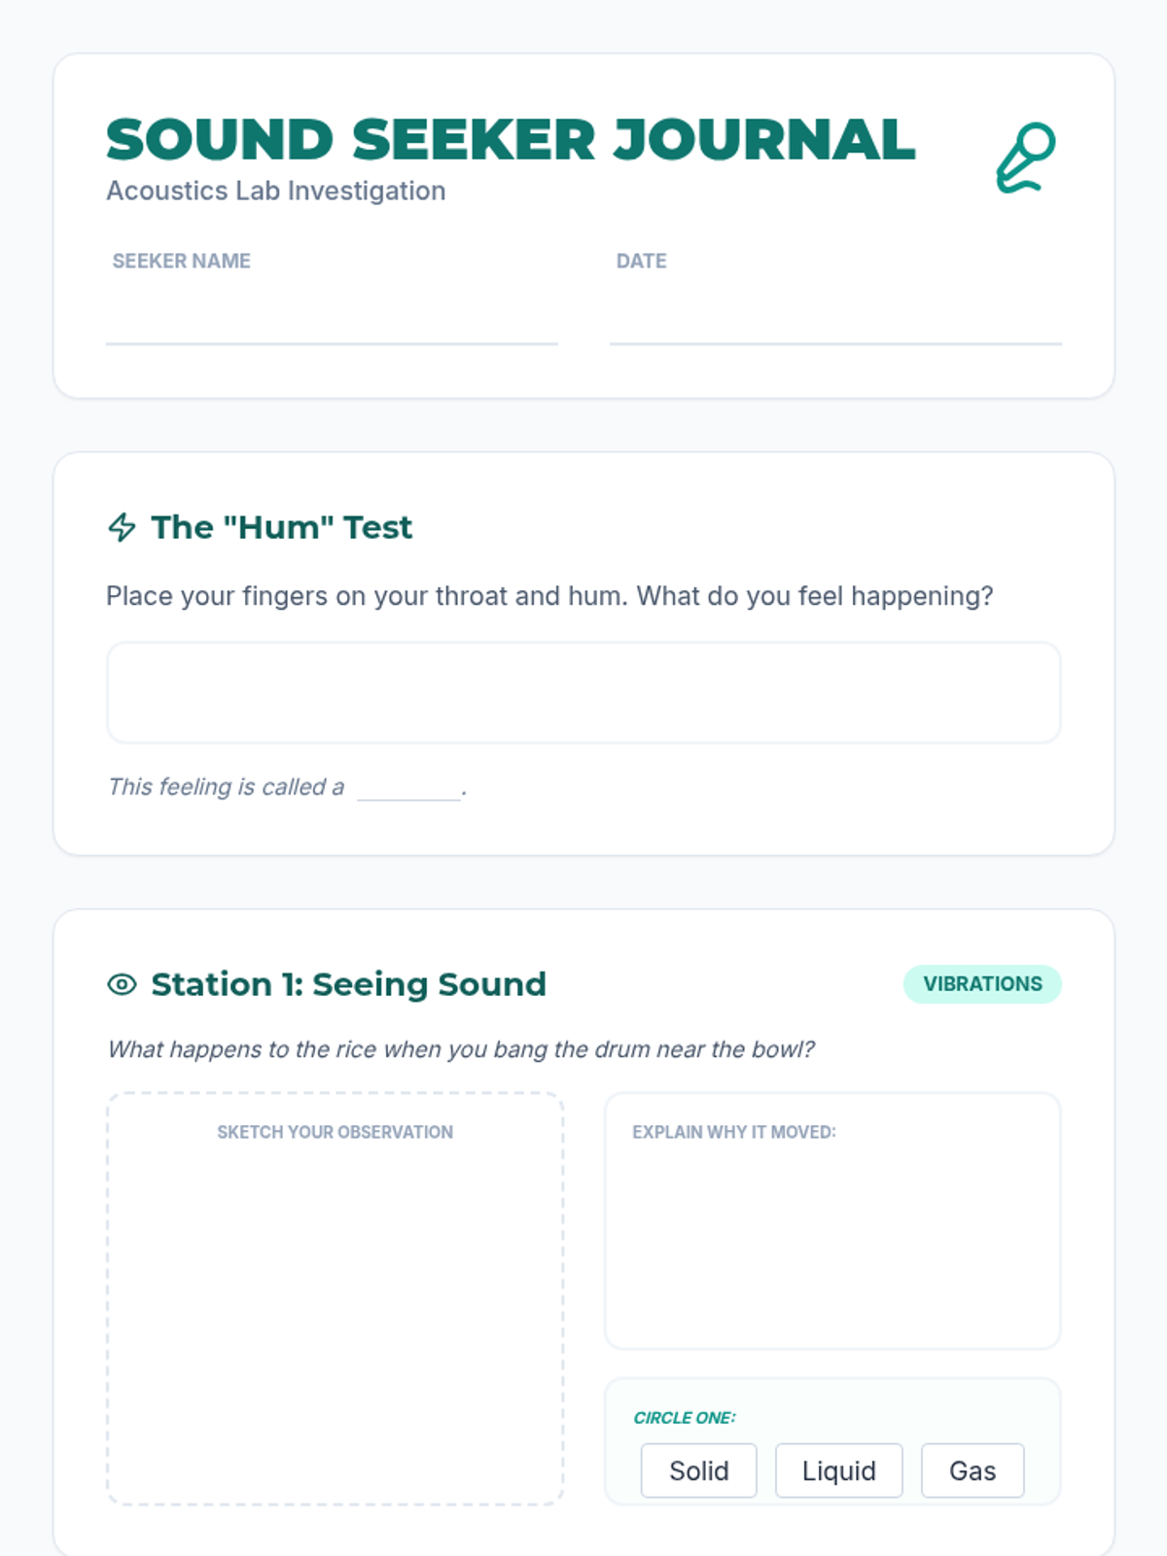Screen dimensions: 1167x1556
Task: Click the Sound Seeker Journal title
Action: [511, 140]
